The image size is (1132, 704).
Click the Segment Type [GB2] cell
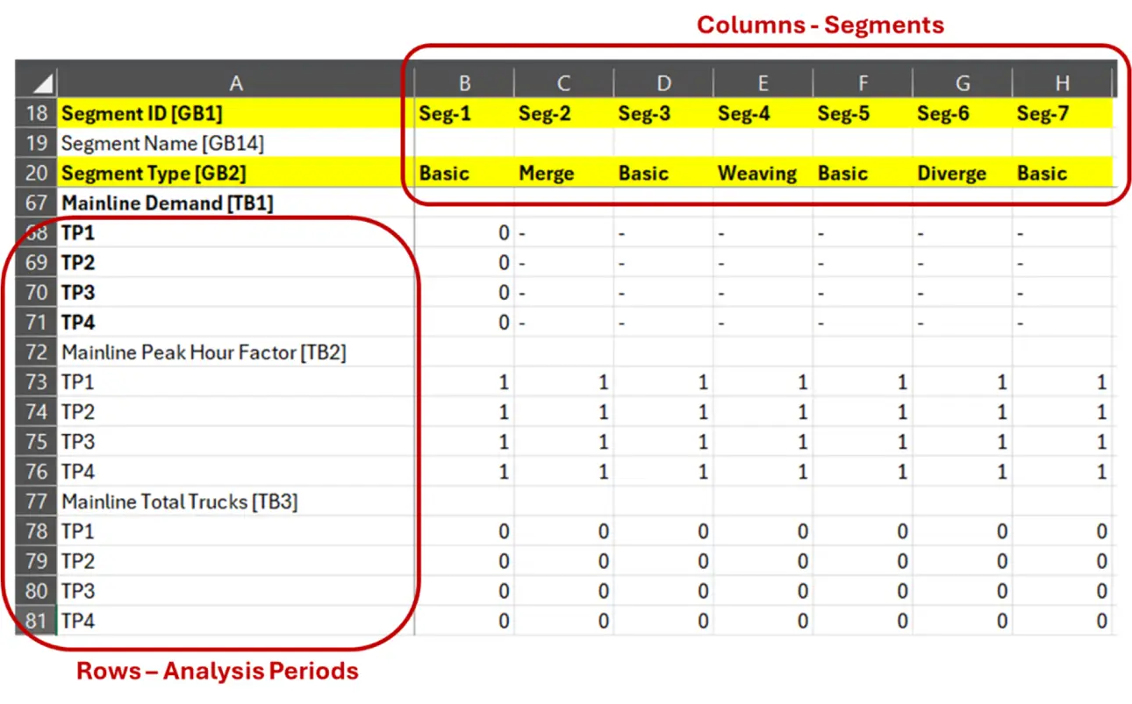point(235,173)
